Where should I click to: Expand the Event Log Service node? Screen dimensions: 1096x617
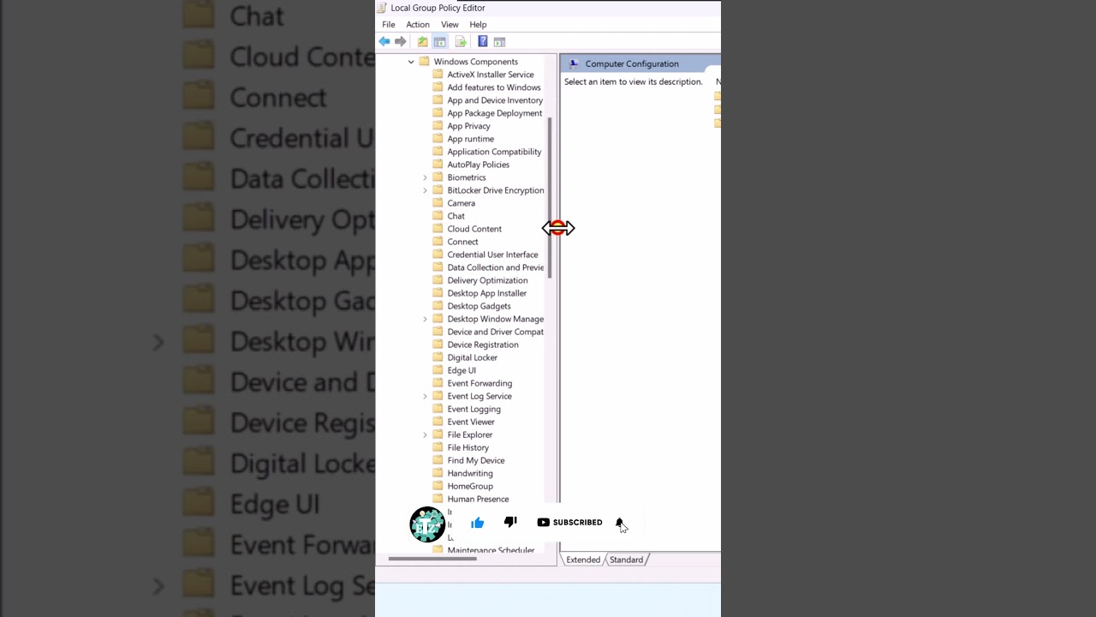coord(425,396)
